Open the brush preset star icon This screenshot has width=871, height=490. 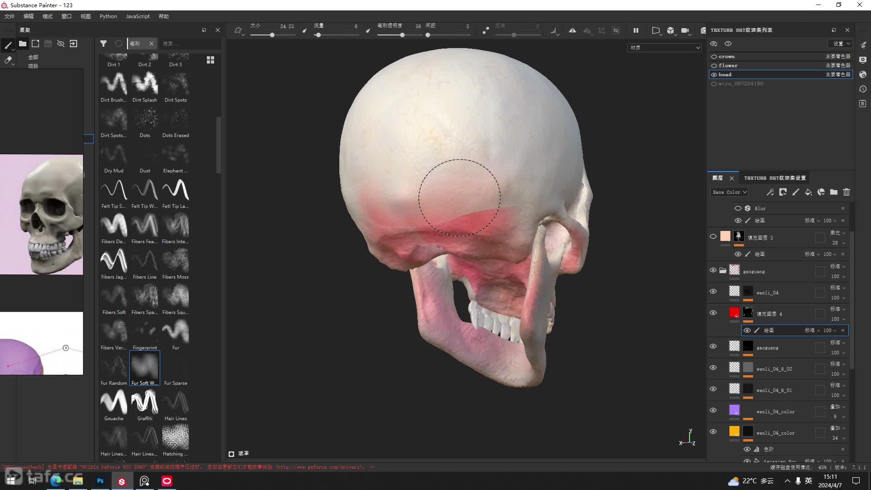239,30
